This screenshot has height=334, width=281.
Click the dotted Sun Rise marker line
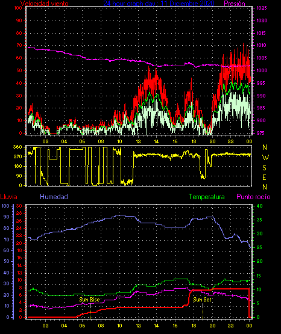pyautogui.click(x=90, y=311)
